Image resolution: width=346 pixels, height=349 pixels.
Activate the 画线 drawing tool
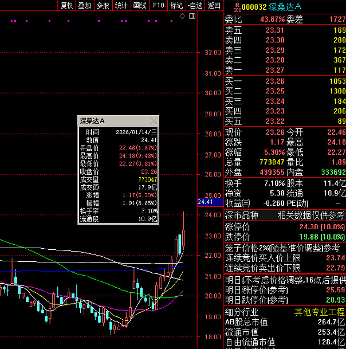coord(139,6)
